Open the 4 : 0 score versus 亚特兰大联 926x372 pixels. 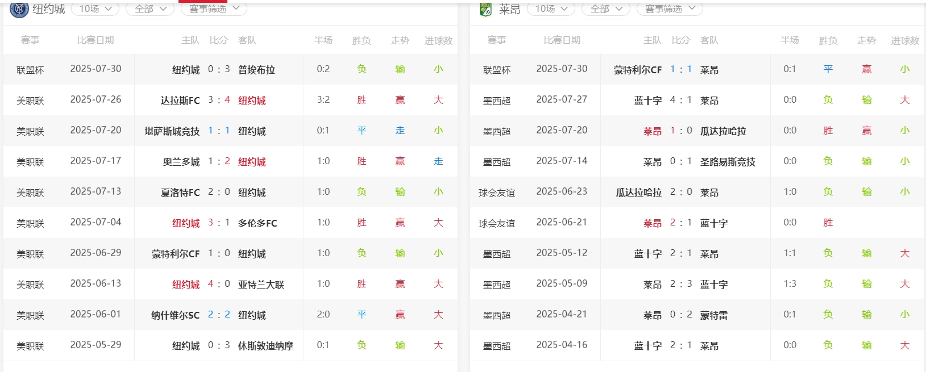click(x=219, y=284)
